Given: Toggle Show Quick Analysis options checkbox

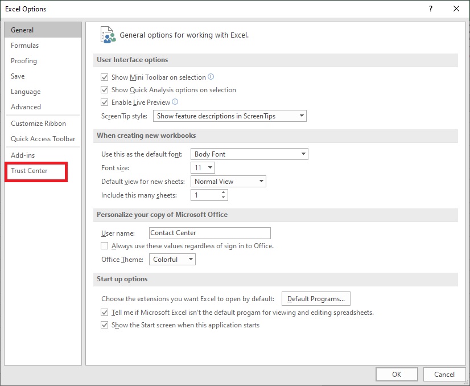Looking at the screenshot, I should (104, 90).
